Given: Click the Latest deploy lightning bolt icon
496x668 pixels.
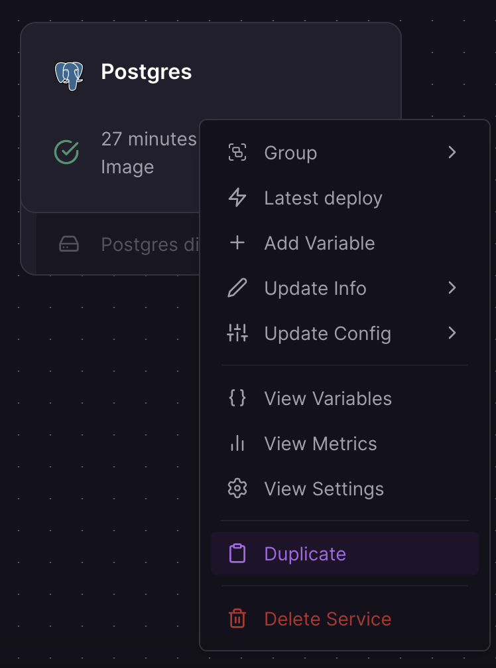Looking at the screenshot, I should point(237,197).
